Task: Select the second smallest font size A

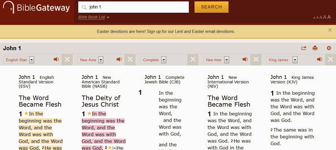Action: 317,18
